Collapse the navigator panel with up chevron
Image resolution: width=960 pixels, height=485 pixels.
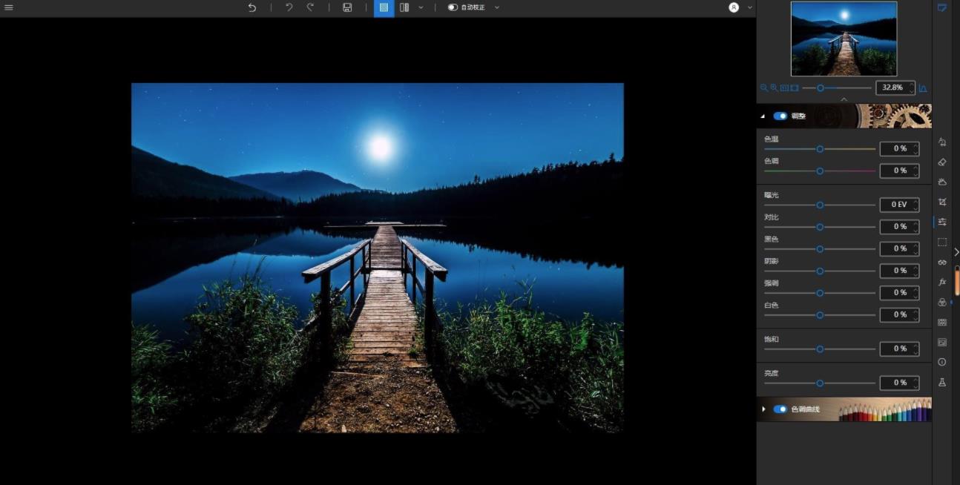pos(844,99)
